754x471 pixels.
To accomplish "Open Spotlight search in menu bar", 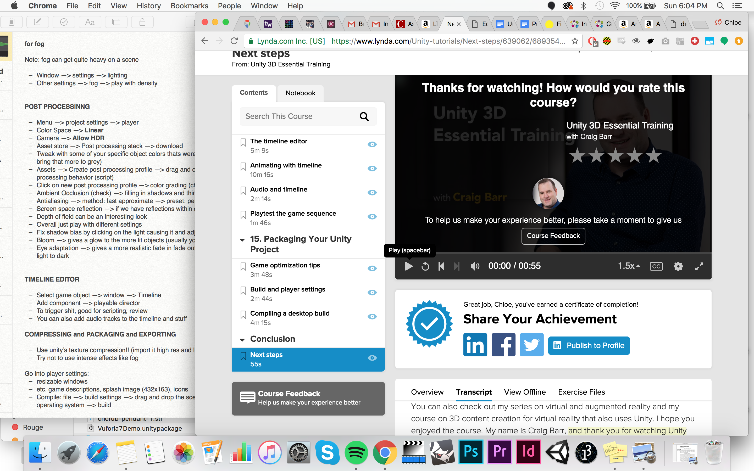I will coord(720,5).
